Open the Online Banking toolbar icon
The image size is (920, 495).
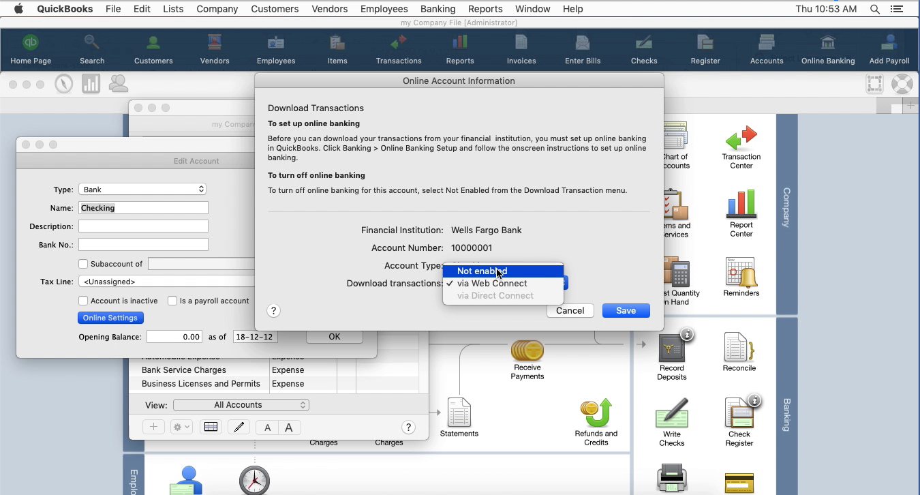coord(828,49)
